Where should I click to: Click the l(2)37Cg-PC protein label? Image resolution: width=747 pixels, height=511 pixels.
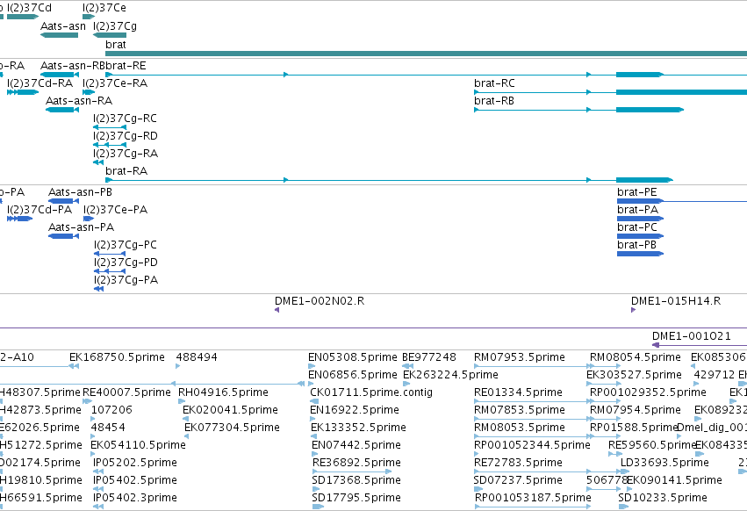click(126, 245)
